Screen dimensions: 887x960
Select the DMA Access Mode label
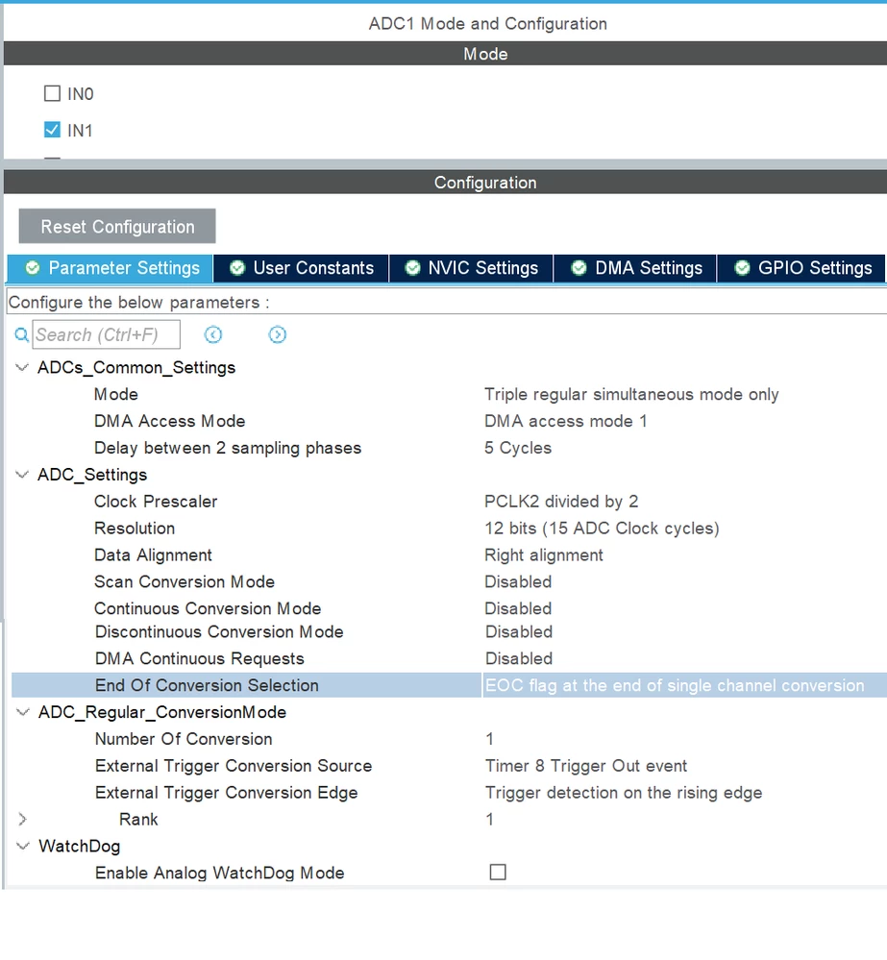click(x=169, y=421)
